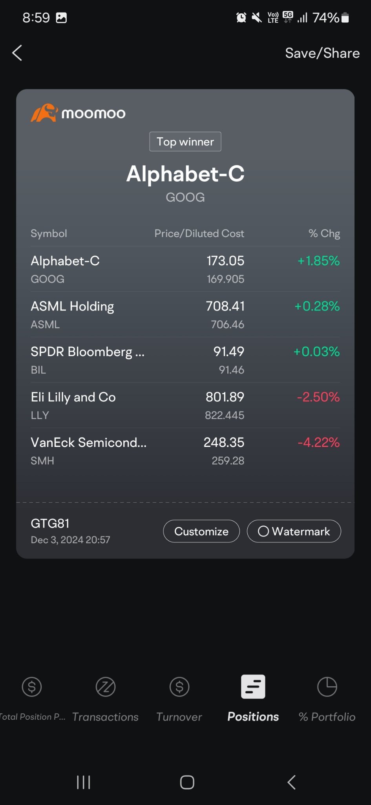Click the Customize button

tap(201, 531)
